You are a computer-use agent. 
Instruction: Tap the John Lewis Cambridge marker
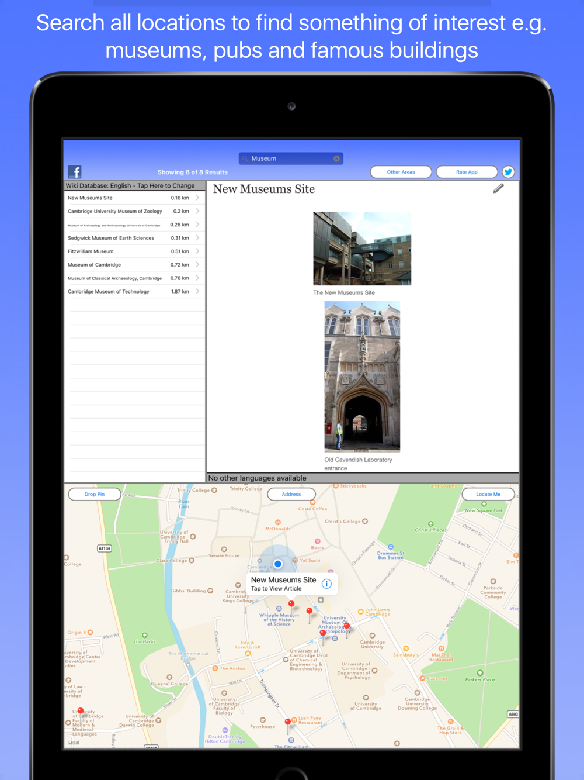pyautogui.click(x=361, y=612)
